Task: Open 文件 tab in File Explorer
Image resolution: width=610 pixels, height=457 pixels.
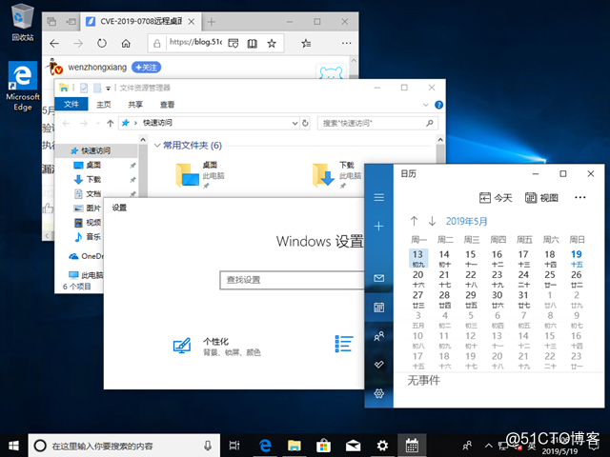Action: pyautogui.click(x=71, y=104)
